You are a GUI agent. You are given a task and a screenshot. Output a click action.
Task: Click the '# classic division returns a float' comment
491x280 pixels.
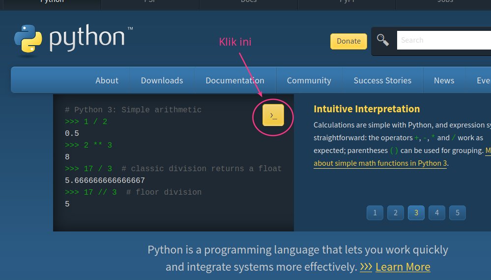pos(202,169)
